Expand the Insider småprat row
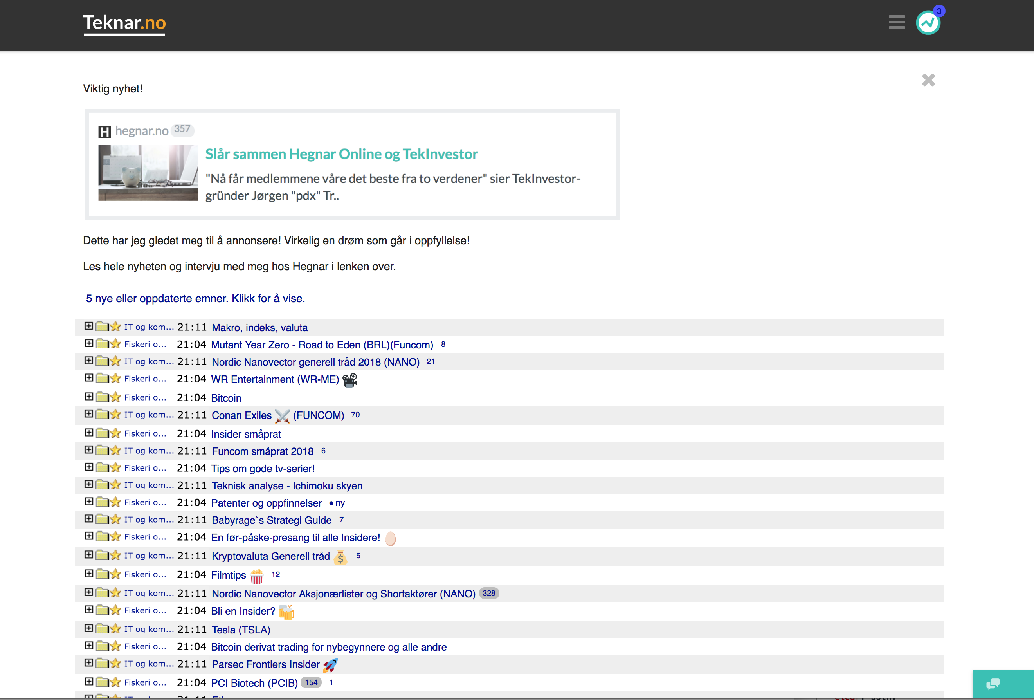Image resolution: width=1034 pixels, height=700 pixels. pyautogui.click(x=89, y=433)
